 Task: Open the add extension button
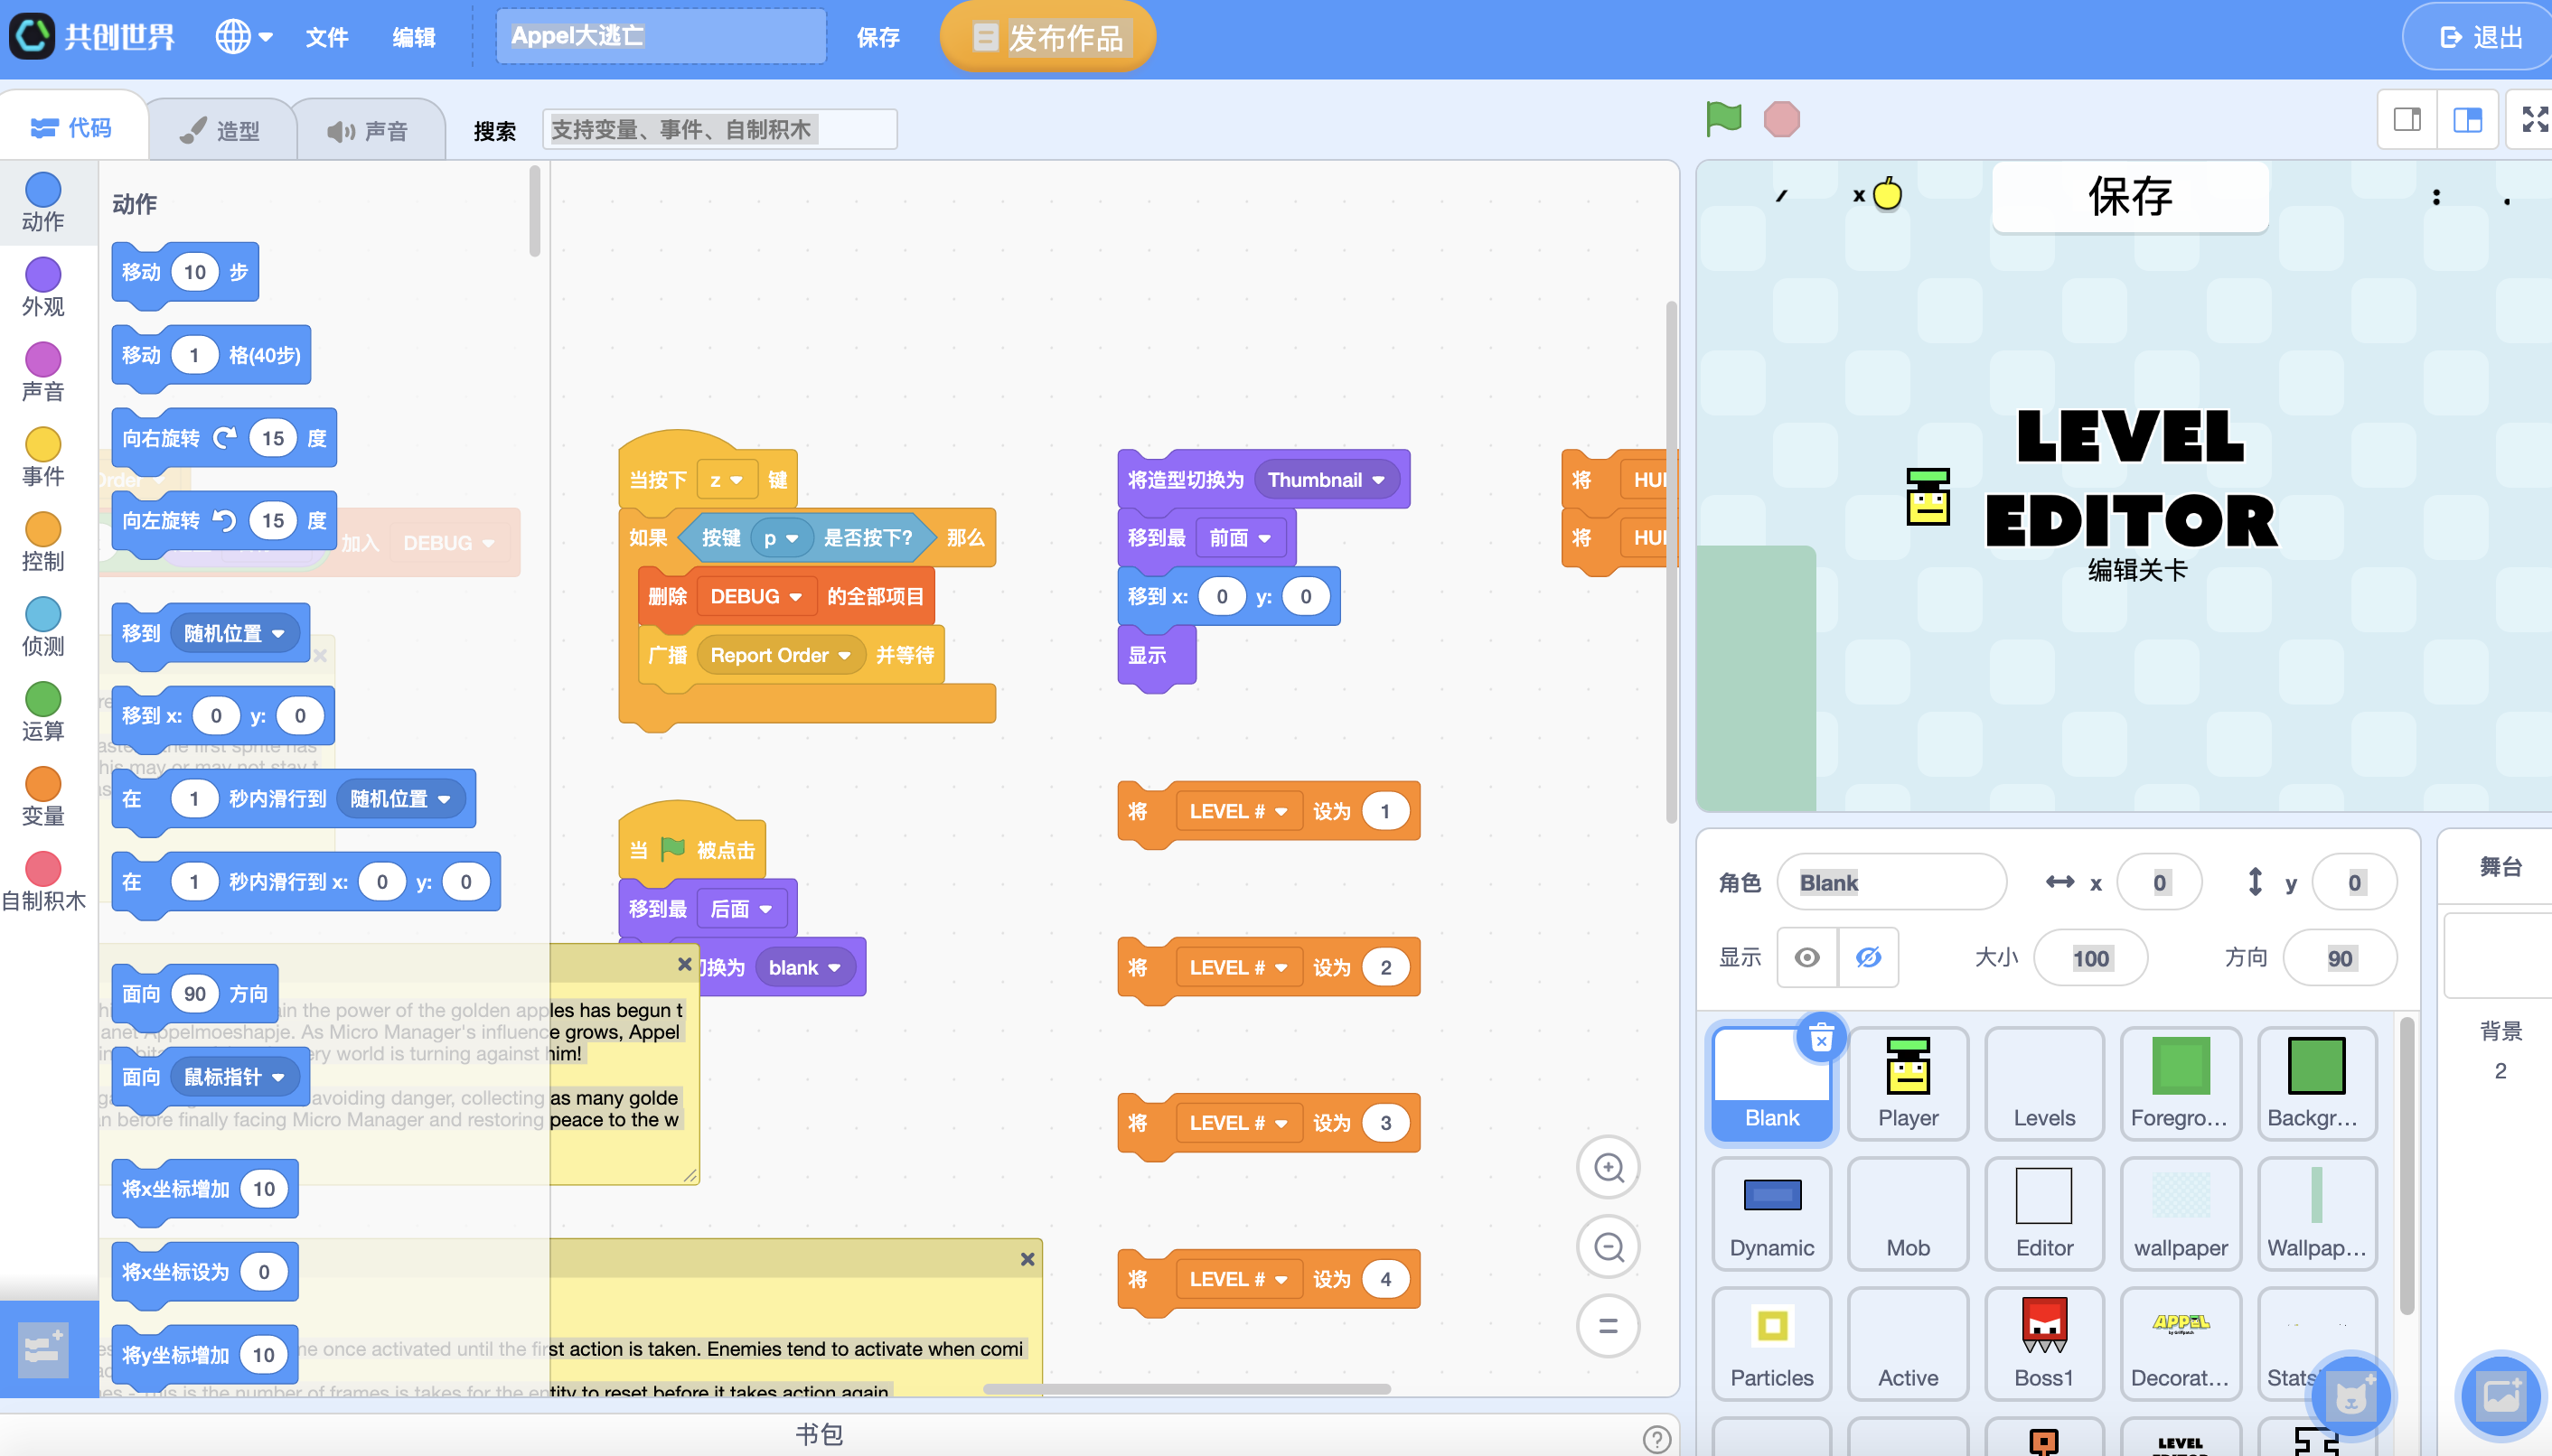pos(44,1350)
